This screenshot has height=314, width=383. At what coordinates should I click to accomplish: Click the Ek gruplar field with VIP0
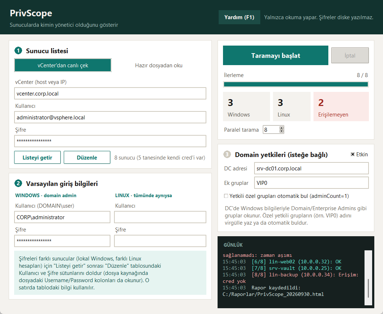click(311, 183)
